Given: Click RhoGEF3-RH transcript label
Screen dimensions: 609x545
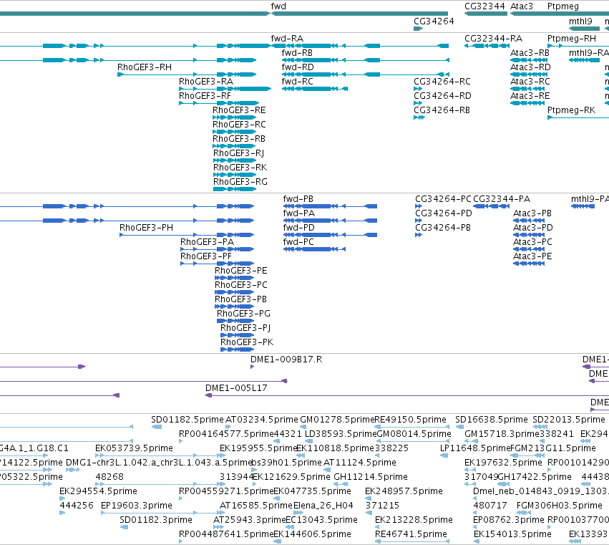Looking at the screenshot, I should (x=145, y=67).
